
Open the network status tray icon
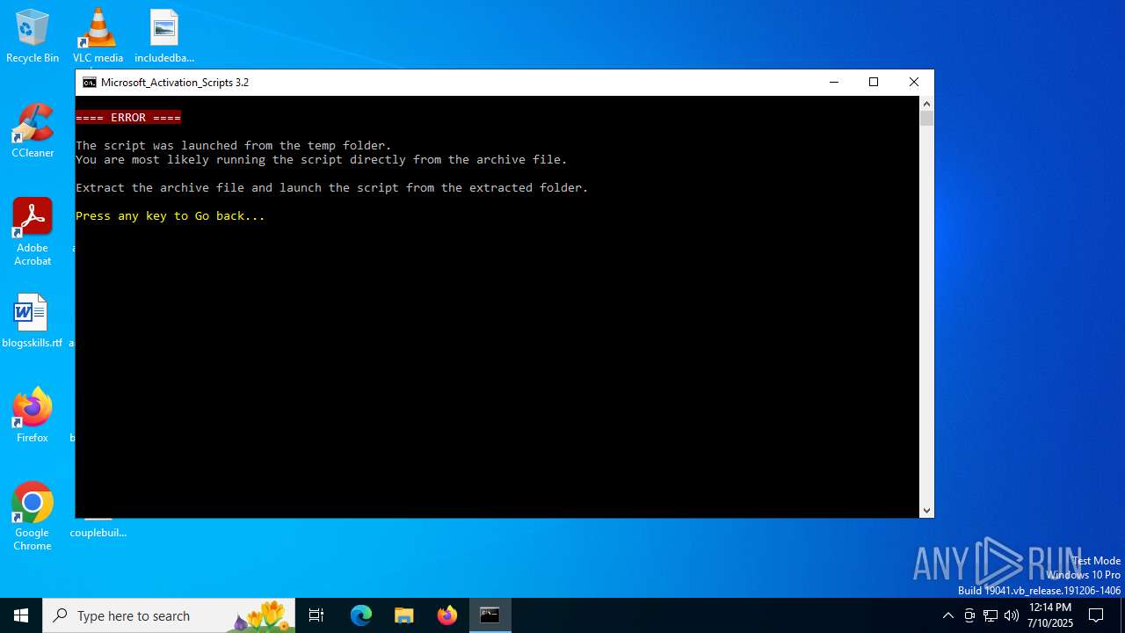click(x=991, y=615)
